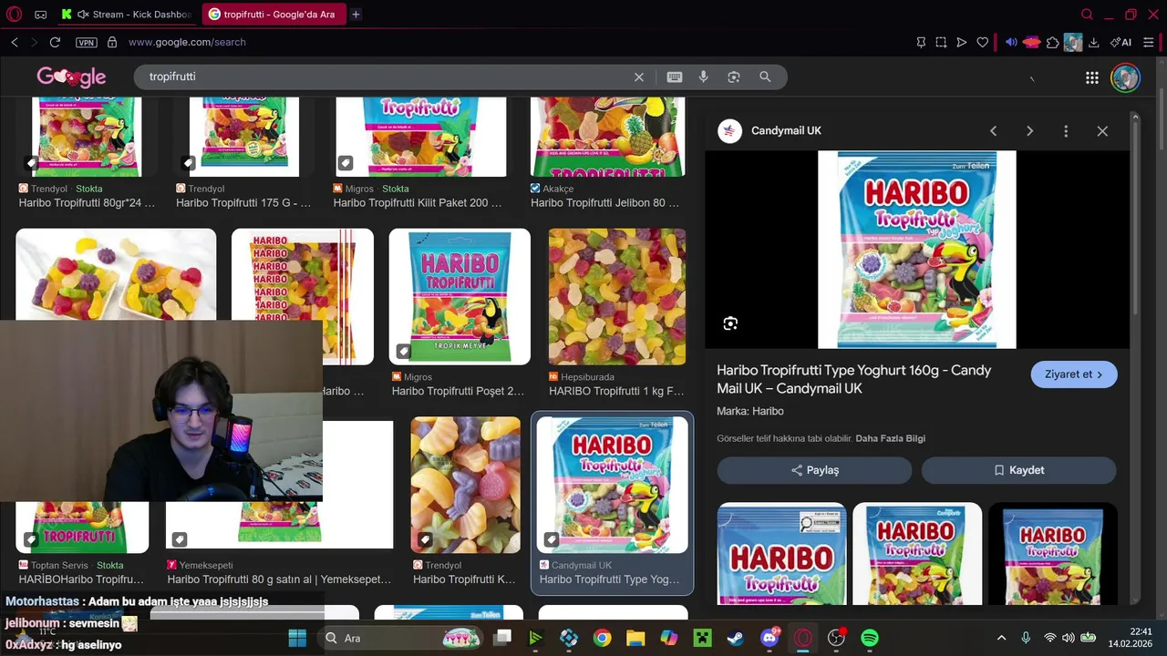Close the Candymail UK image preview panel
This screenshot has width=1167, height=656.
coord(1102,131)
